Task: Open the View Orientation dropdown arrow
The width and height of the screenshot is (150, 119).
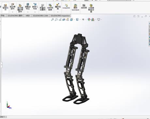Action: (x=74, y=20)
